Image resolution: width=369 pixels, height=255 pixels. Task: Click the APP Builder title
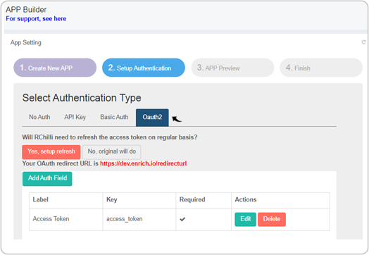pos(26,10)
